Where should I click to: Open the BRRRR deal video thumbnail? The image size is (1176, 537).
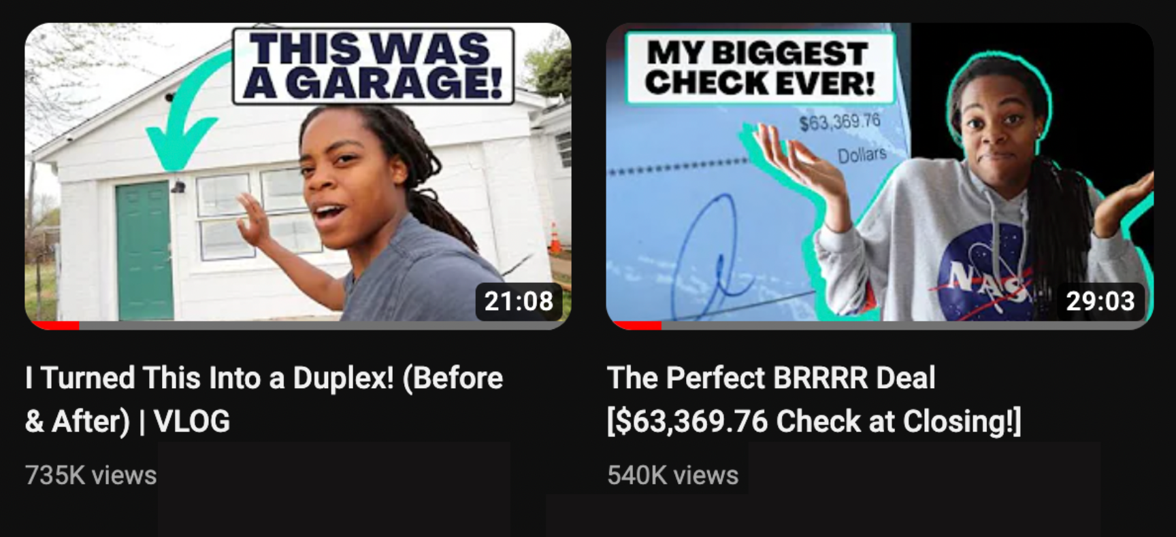(x=880, y=176)
